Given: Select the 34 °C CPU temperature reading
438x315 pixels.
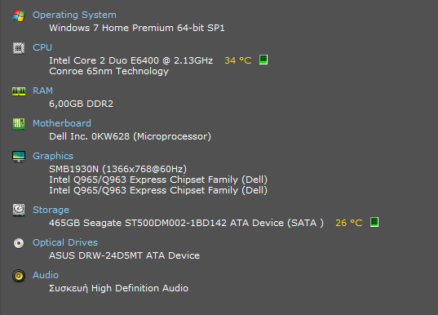Looking at the screenshot, I should pos(238,60).
